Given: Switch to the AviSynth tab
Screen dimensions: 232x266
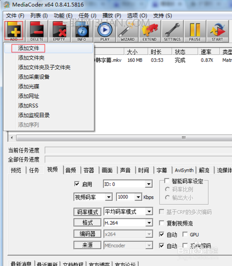Looking at the screenshot, I should click(x=184, y=170).
